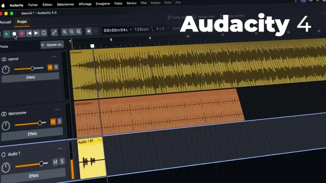Image resolution: width=326 pixels, height=183 pixels.
Task: Open the Pistes menu in the menu bar
Action: pyautogui.click(x=118, y=4)
